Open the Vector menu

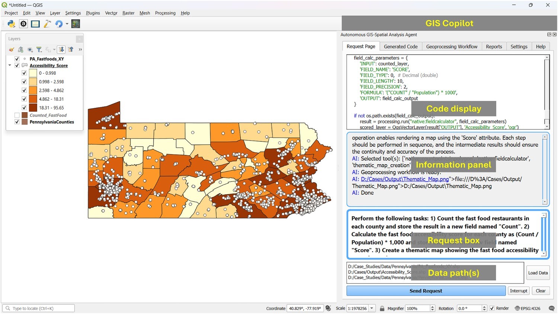[111, 13]
